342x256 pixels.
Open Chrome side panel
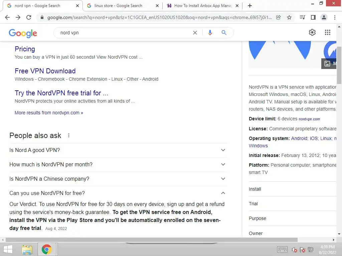[313, 17]
